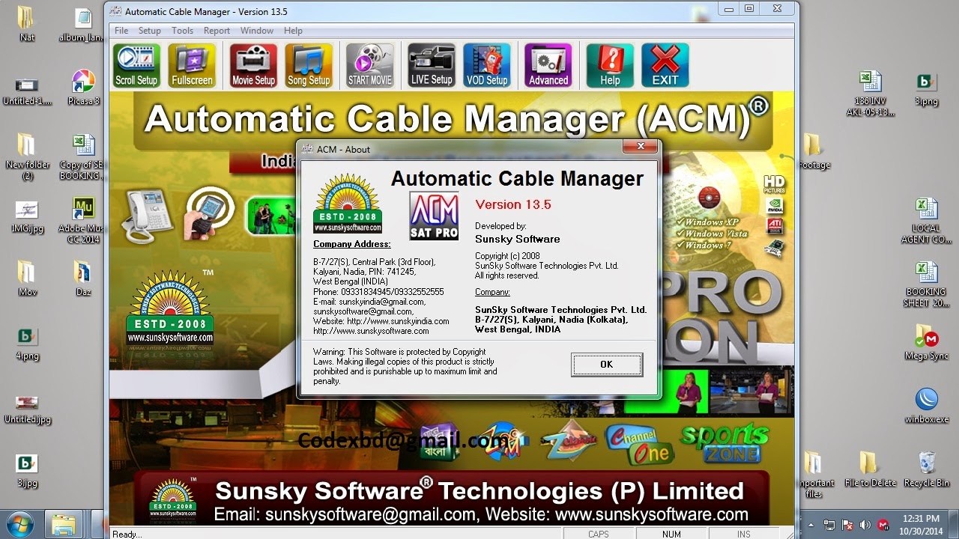Click OK in the ACM About dialog

click(x=607, y=365)
